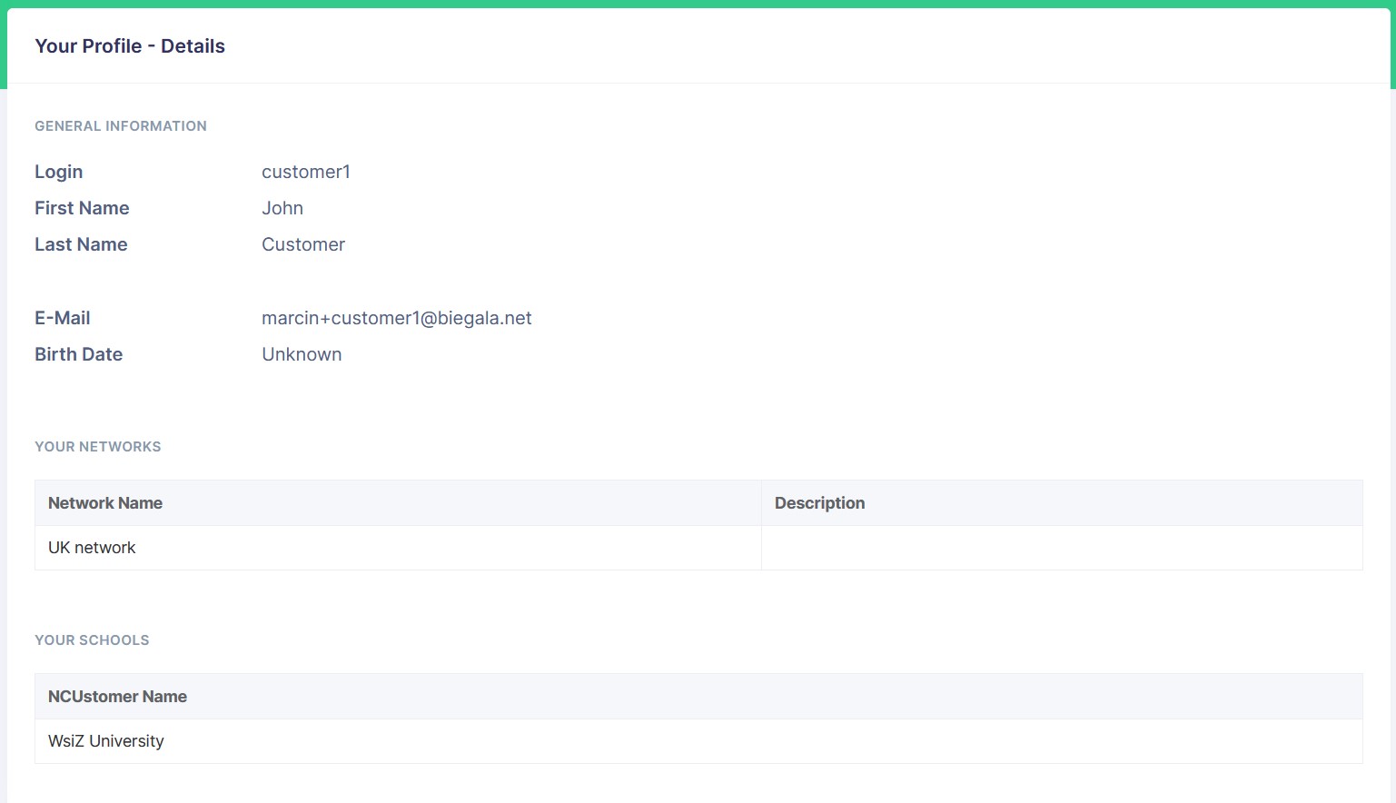The height and width of the screenshot is (803, 1396).
Task: Click the NCUstomer Name column header
Action: [117, 697]
